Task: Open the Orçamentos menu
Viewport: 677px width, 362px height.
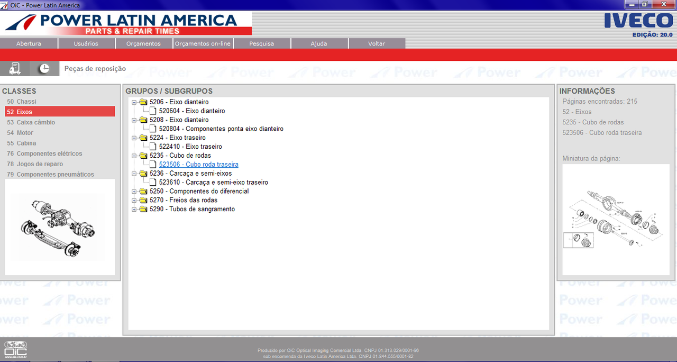Action: pyautogui.click(x=144, y=43)
